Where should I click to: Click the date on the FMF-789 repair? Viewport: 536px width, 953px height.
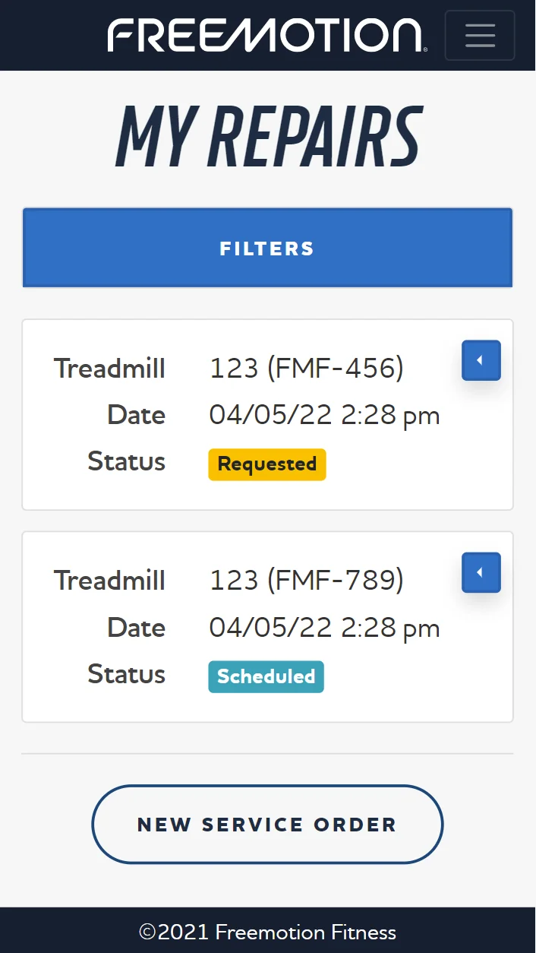click(324, 628)
